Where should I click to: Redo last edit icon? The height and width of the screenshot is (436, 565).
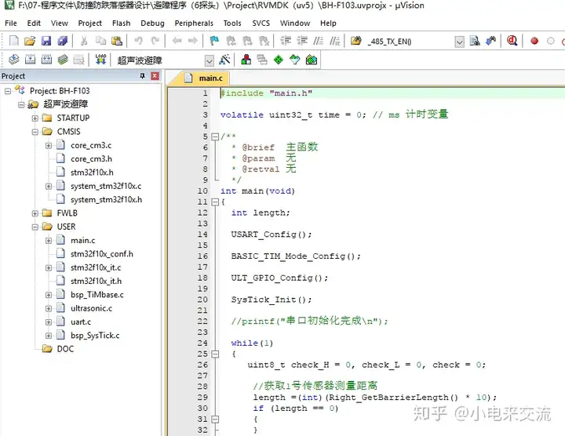tap(155, 41)
